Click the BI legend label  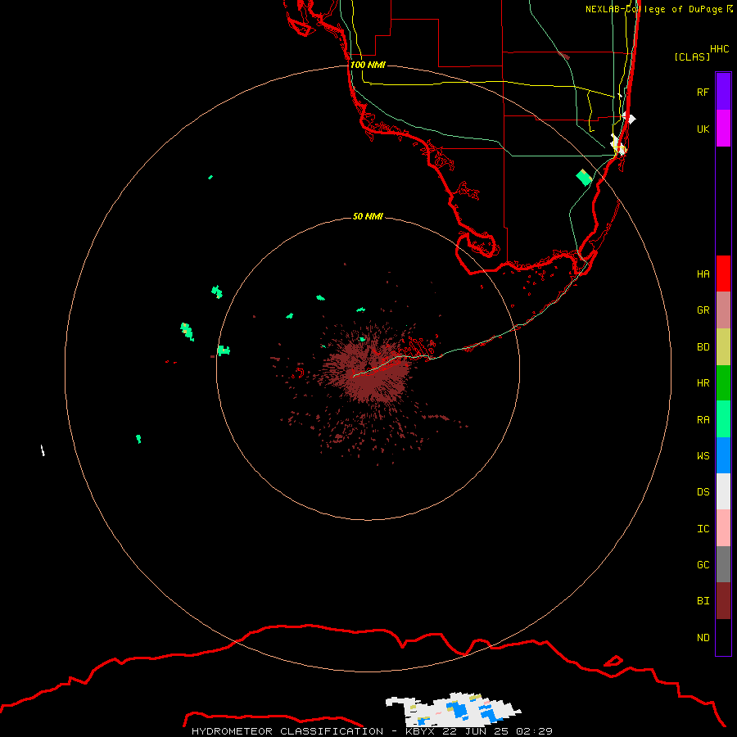coord(703,601)
